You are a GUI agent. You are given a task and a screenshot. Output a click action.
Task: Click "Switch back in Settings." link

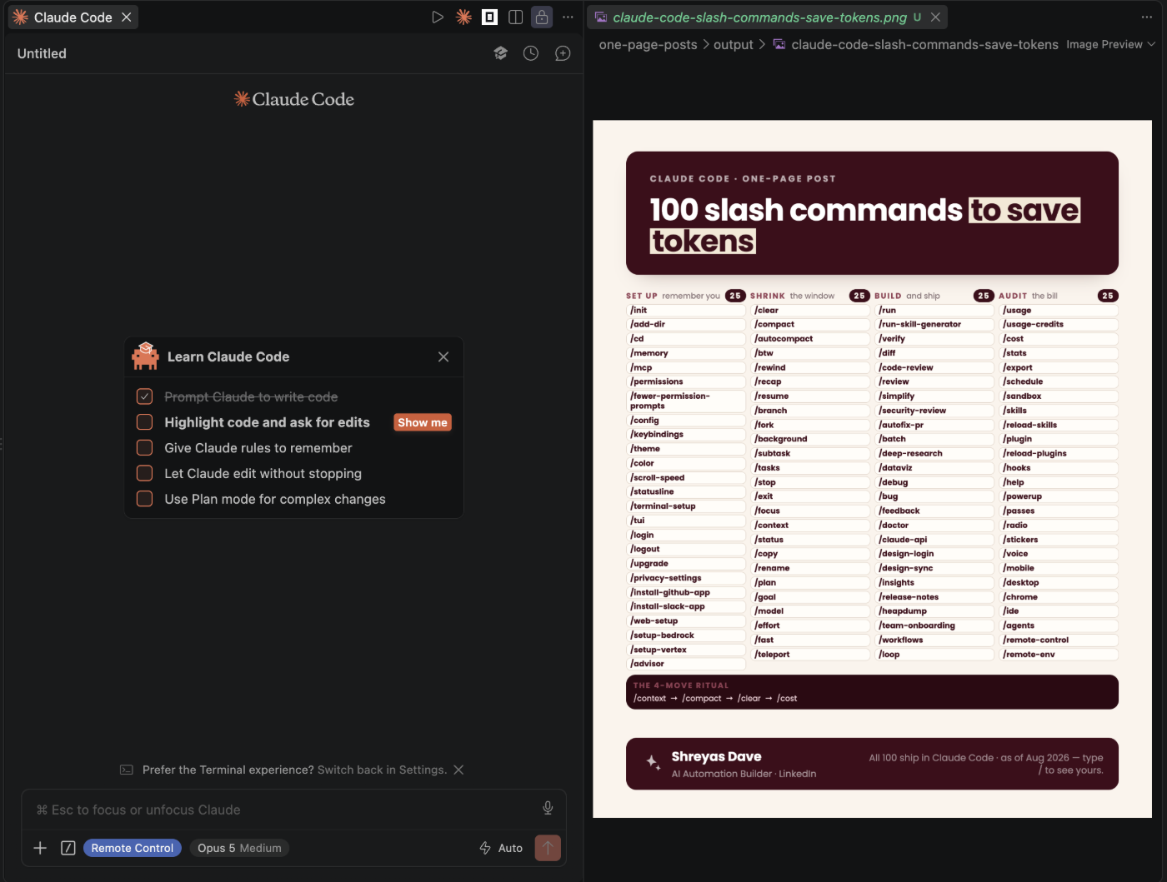click(x=382, y=770)
